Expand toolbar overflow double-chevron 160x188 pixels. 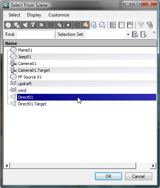tap(154, 33)
